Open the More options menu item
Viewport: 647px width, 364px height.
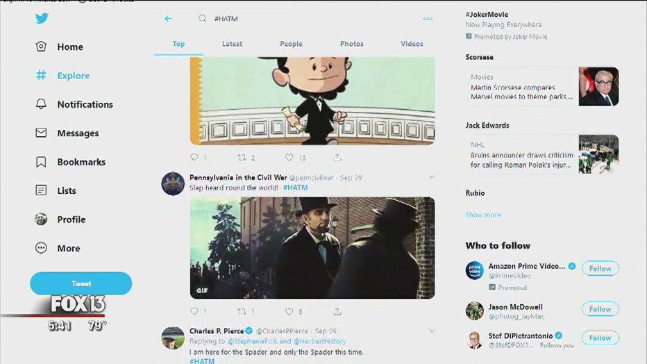pos(58,248)
